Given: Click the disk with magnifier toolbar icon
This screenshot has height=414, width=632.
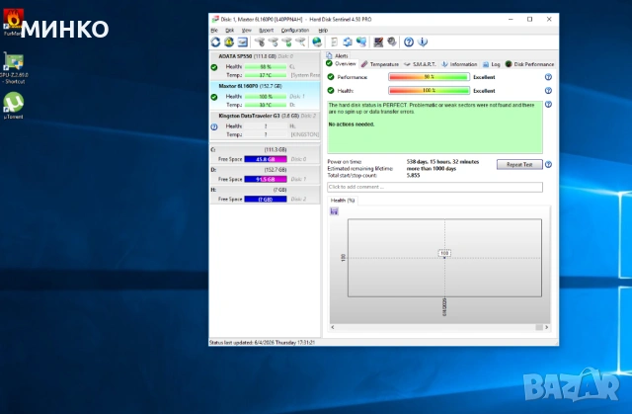Looking at the screenshot, I should coord(300,41).
